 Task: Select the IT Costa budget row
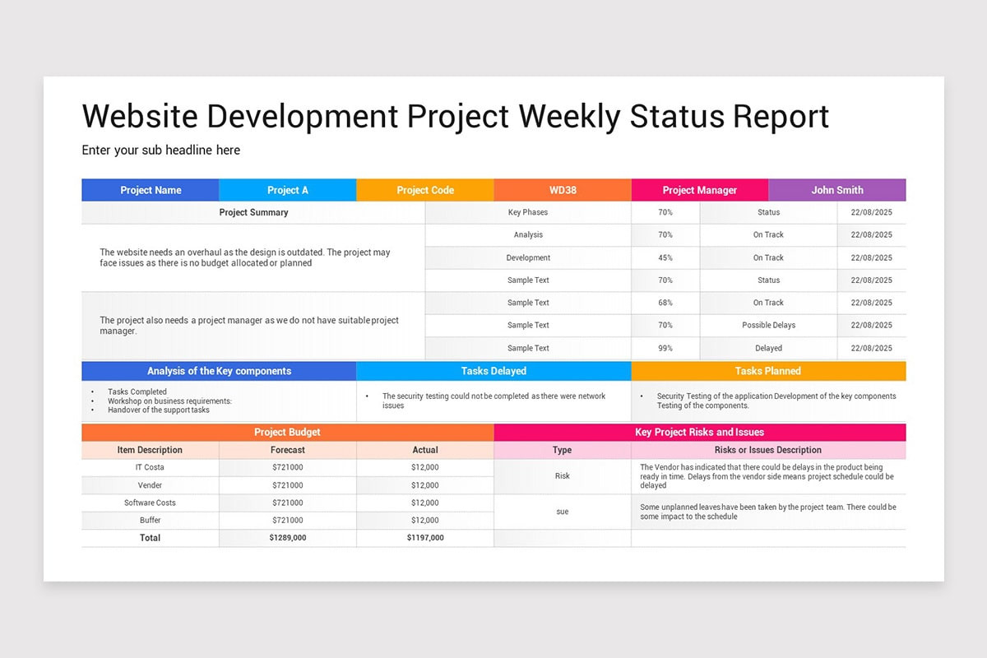click(150, 467)
